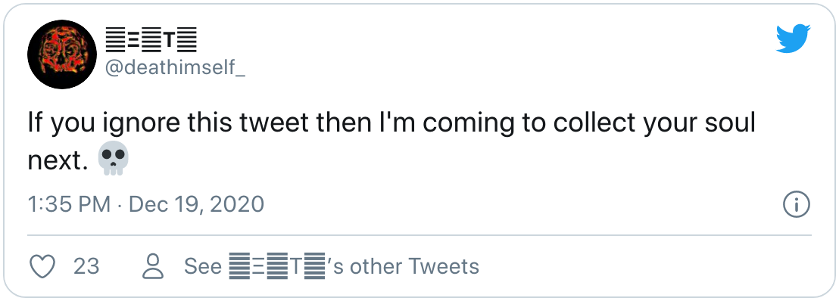839x301 pixels.
Task: Click the letter T in the top display name
Action: pyautogui.click(x=169, y=41)
